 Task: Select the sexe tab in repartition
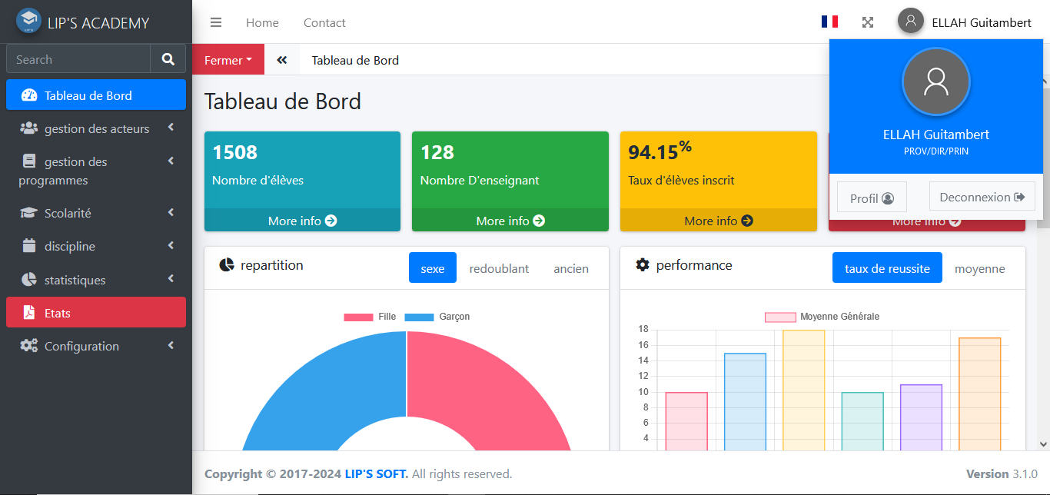[433, 267]
